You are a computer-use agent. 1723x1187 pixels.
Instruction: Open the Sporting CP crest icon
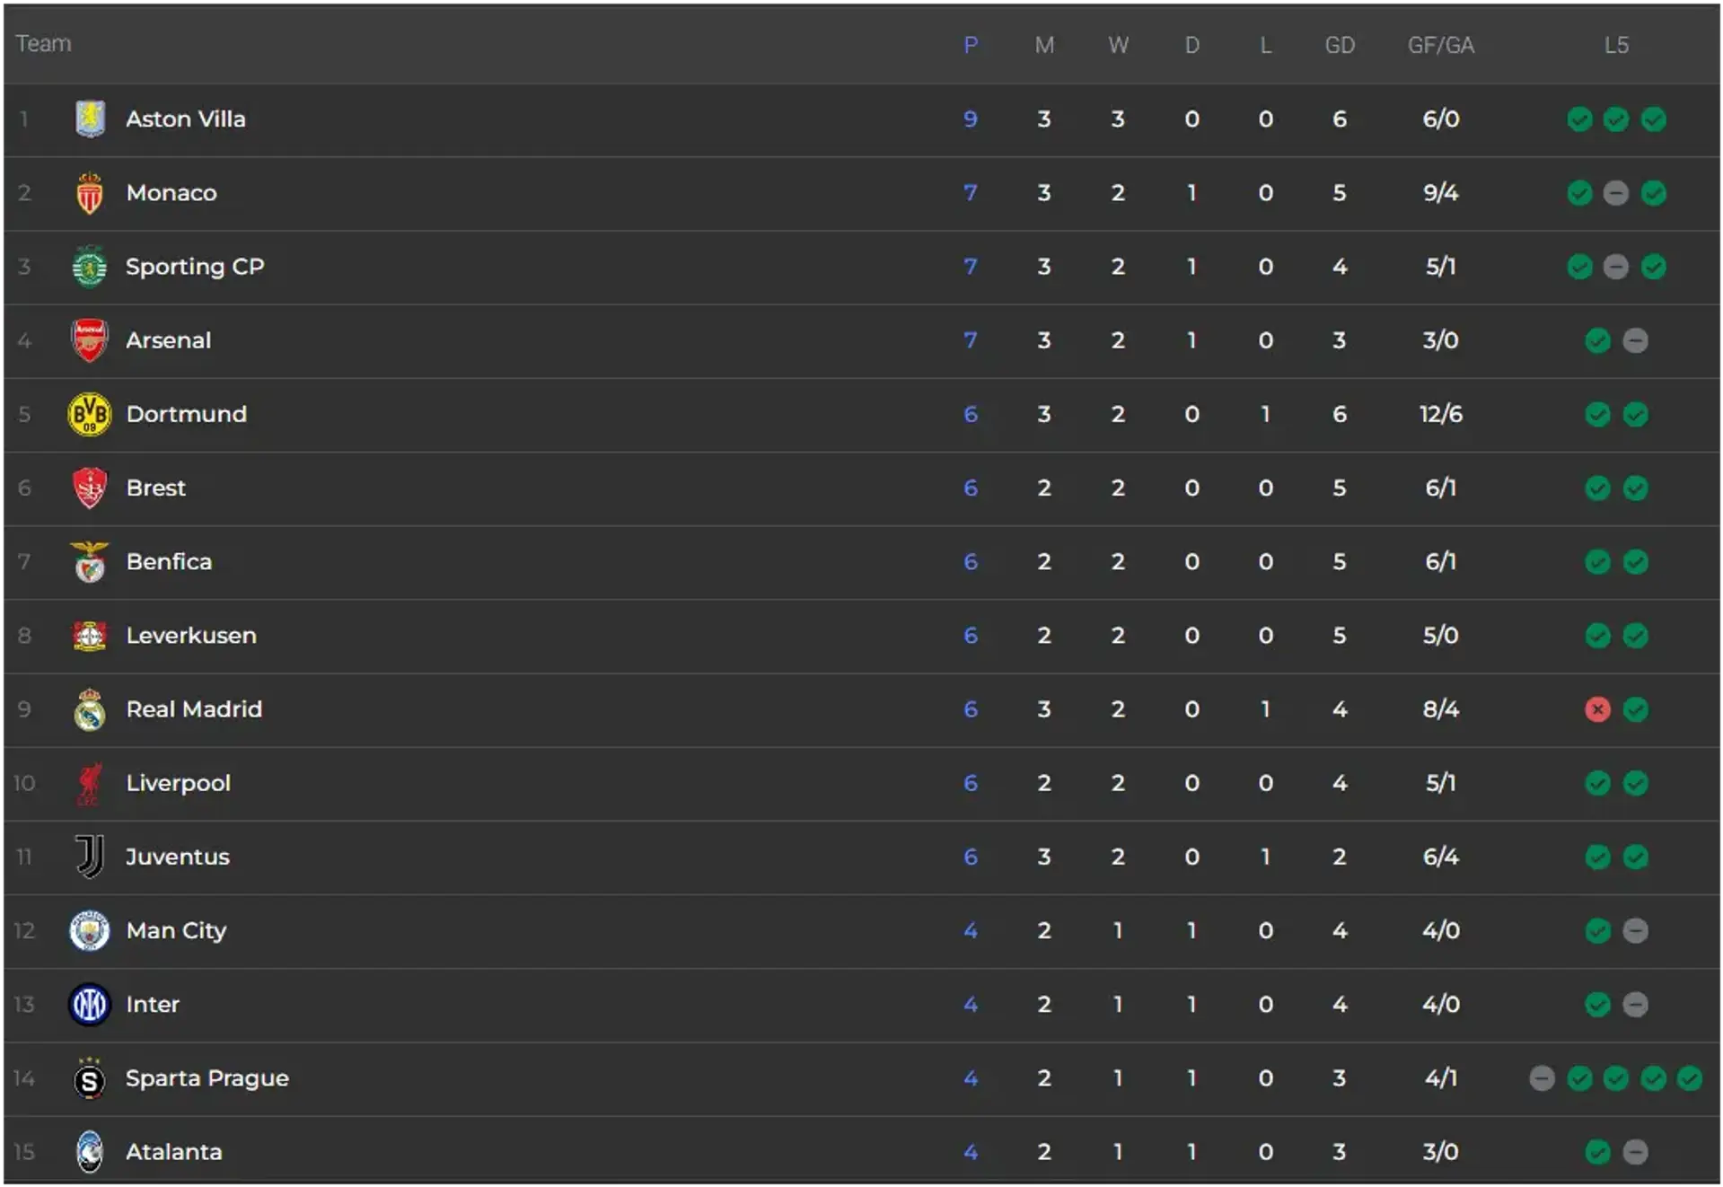pos(90,267)
